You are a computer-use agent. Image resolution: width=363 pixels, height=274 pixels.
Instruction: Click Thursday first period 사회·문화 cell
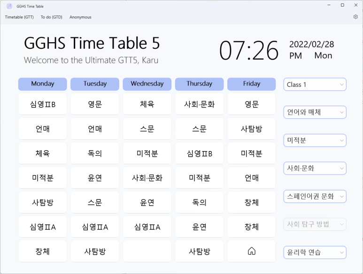pyautogui.click(x=199, y=104)
